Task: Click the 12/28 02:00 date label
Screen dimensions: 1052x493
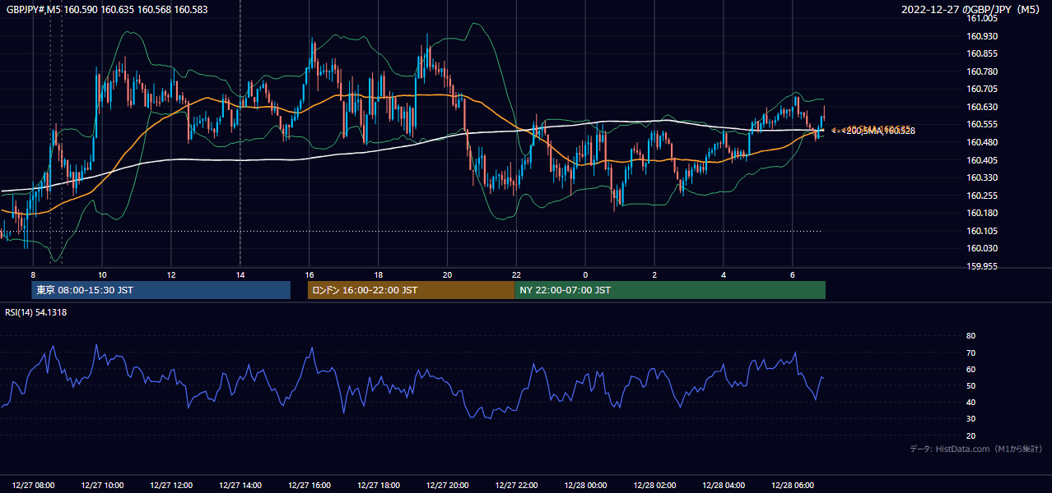Action: [655, 485]
